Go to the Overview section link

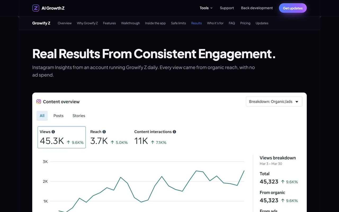65,23
